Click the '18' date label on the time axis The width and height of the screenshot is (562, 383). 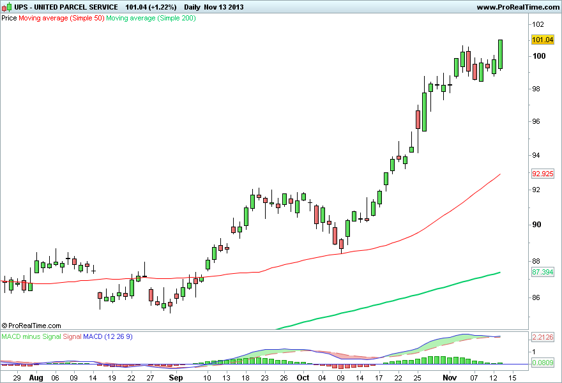click(245, 378)
